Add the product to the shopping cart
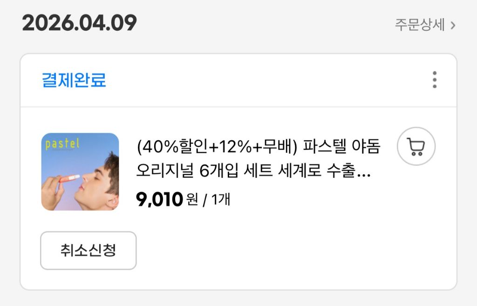 pos(416,147)
